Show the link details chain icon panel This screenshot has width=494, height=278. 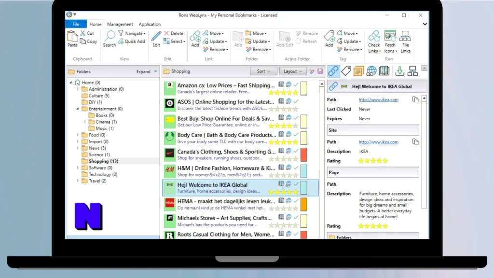coord(333,71)
